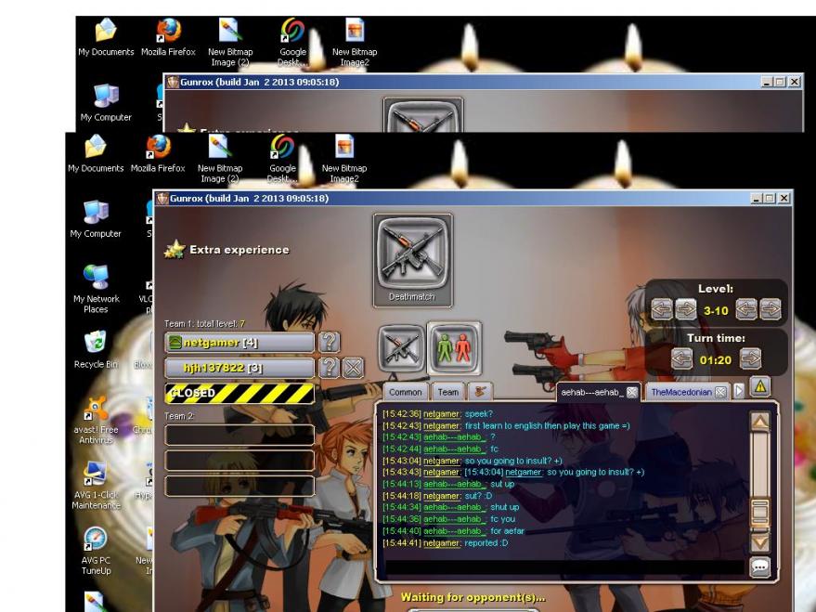Screen dimensions: 816x612
Task: Open info for player hjh137822
Action: point(329,367)
